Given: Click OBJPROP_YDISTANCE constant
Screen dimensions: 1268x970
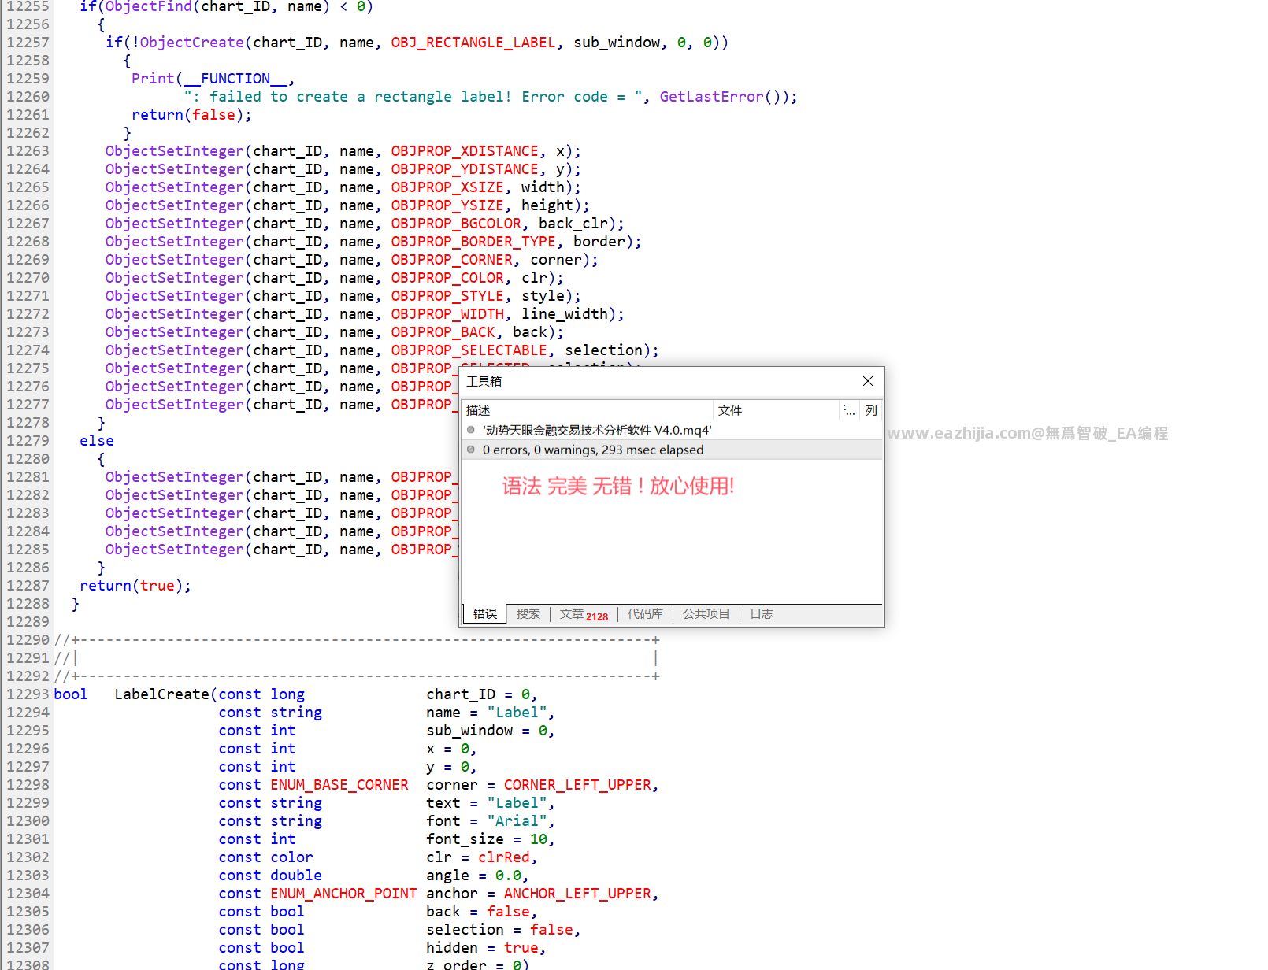Looking at the screenshot, I should tap(465, 169).
